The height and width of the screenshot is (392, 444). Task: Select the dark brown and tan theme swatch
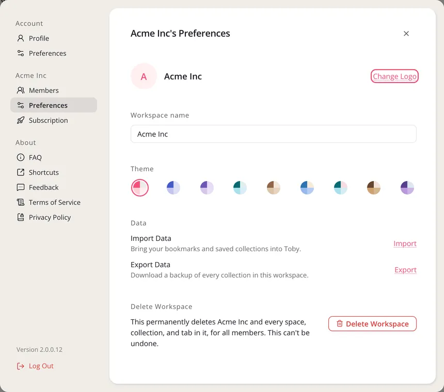point(374,188)
